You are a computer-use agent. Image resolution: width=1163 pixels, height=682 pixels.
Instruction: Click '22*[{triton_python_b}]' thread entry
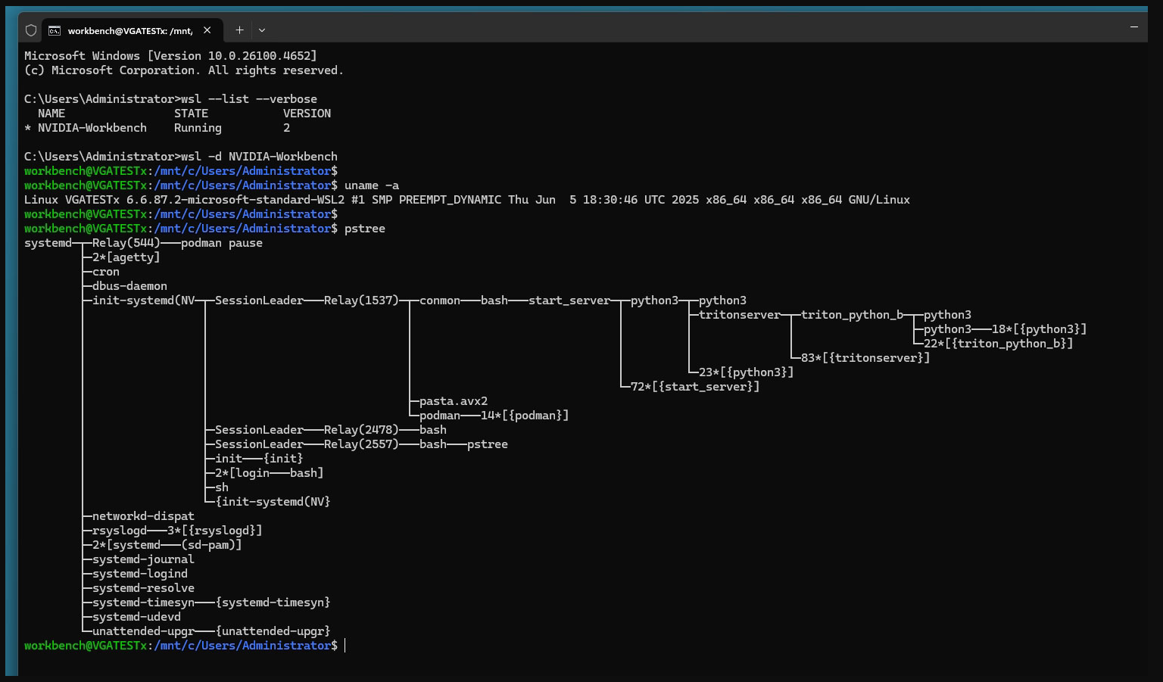(999, 344)
